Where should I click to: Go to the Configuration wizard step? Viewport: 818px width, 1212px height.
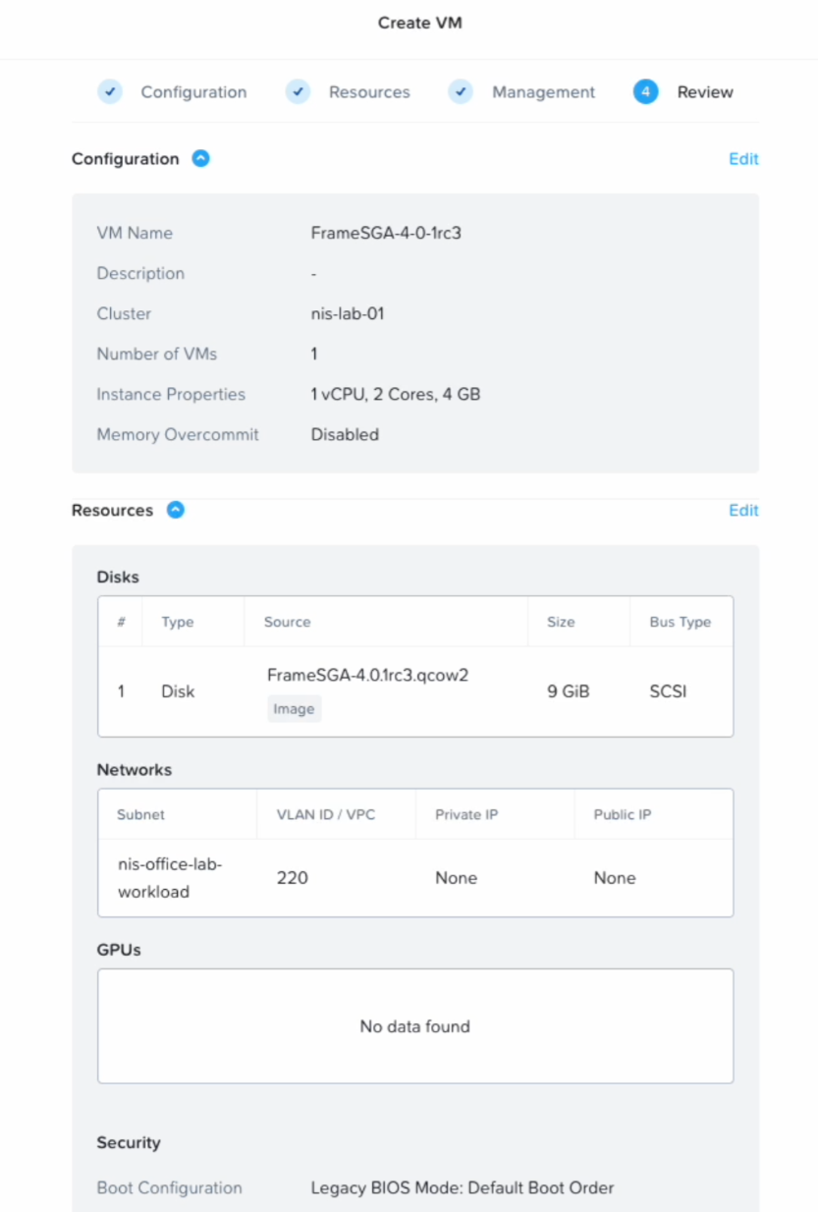(x=193, y=92)
